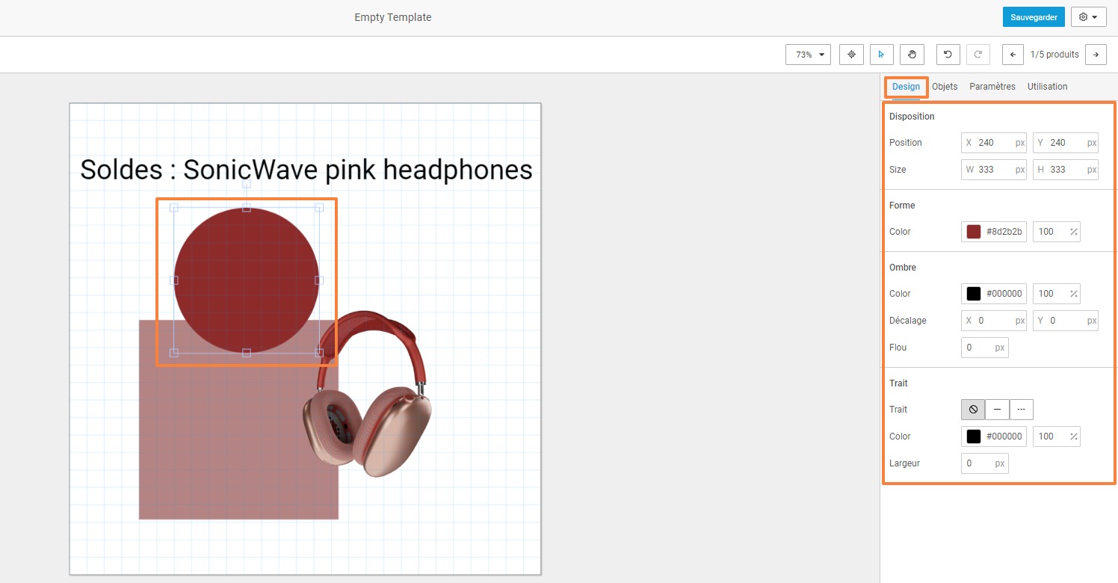This screenshot has width=1118, height=583.
Task: Switch to the Design tab
Action: (906, 87)
